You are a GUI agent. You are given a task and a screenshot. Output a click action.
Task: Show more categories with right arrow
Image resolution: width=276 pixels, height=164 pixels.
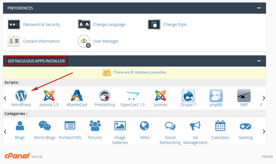click(264, 131)
